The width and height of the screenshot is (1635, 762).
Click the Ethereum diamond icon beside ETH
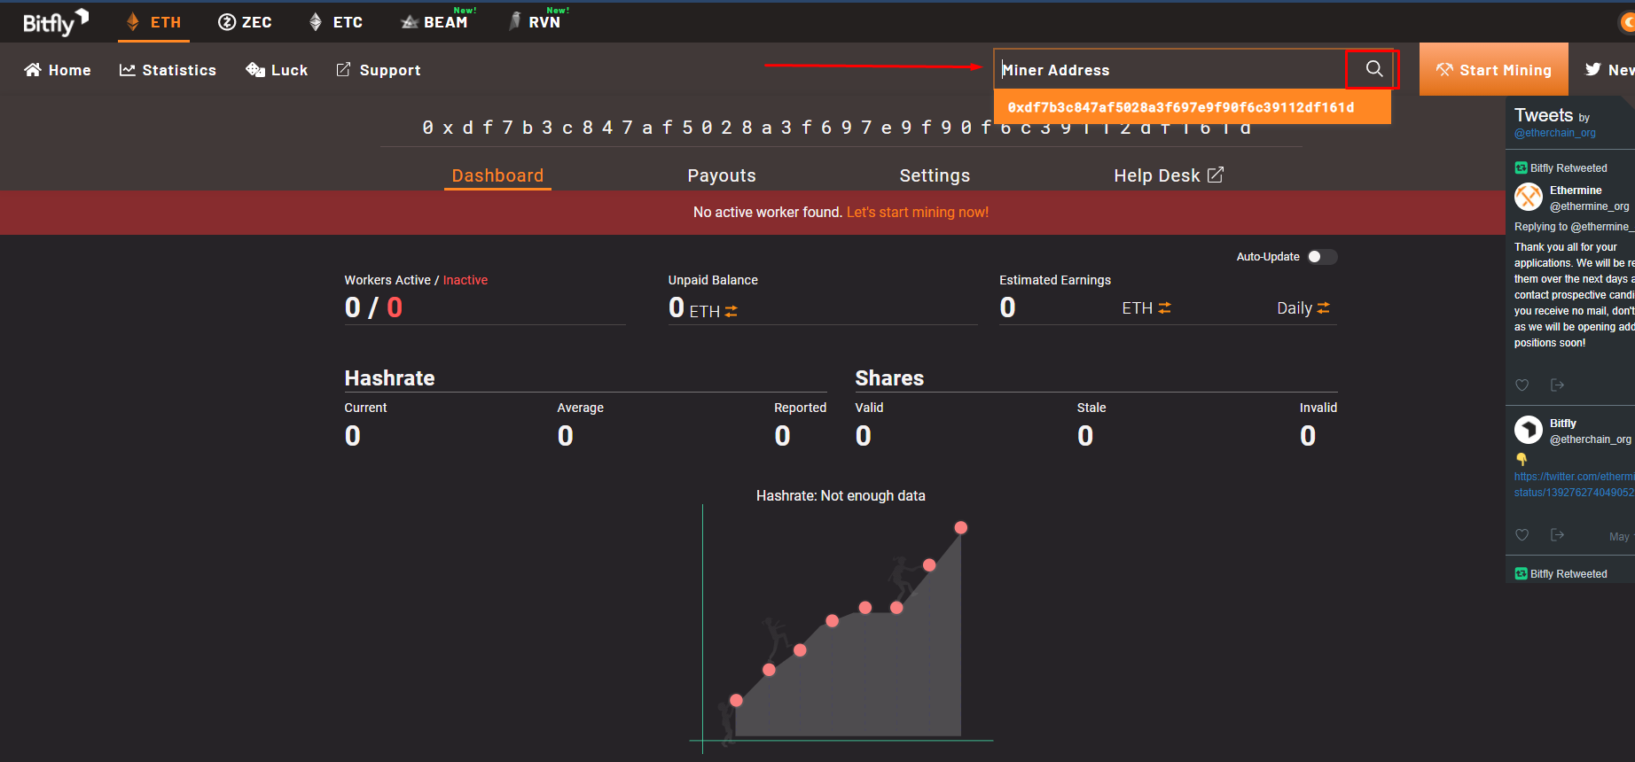point(133,22)
